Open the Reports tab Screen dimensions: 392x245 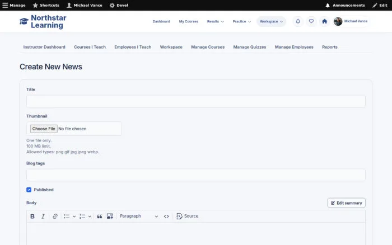point(329,47)
